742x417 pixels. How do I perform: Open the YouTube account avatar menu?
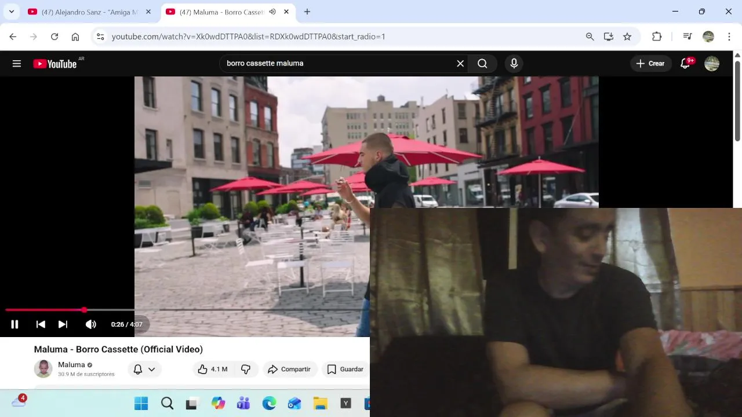pos(712,64)
